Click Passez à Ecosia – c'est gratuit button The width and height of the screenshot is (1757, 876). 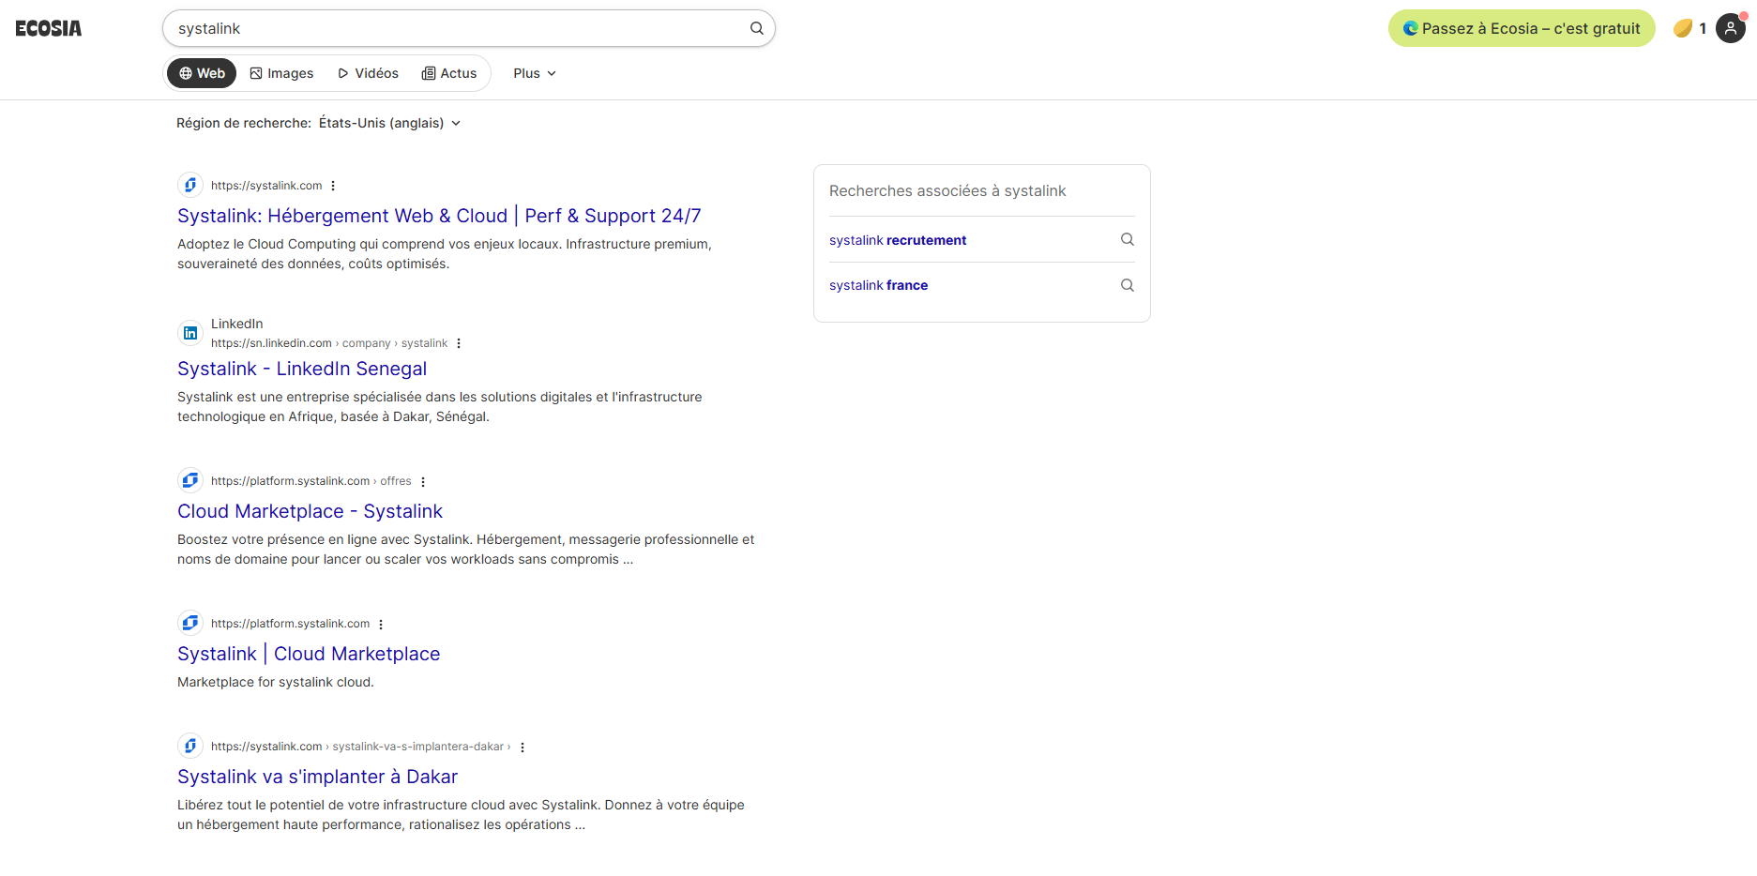[1522, 28]
